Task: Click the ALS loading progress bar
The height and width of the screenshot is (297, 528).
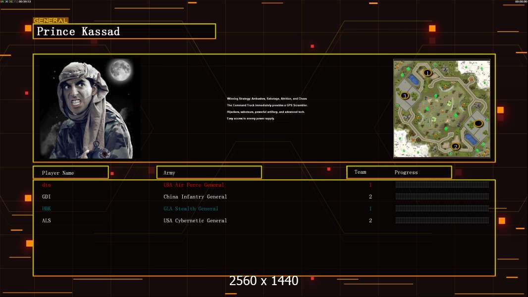Action: click(x=442, y=220)
